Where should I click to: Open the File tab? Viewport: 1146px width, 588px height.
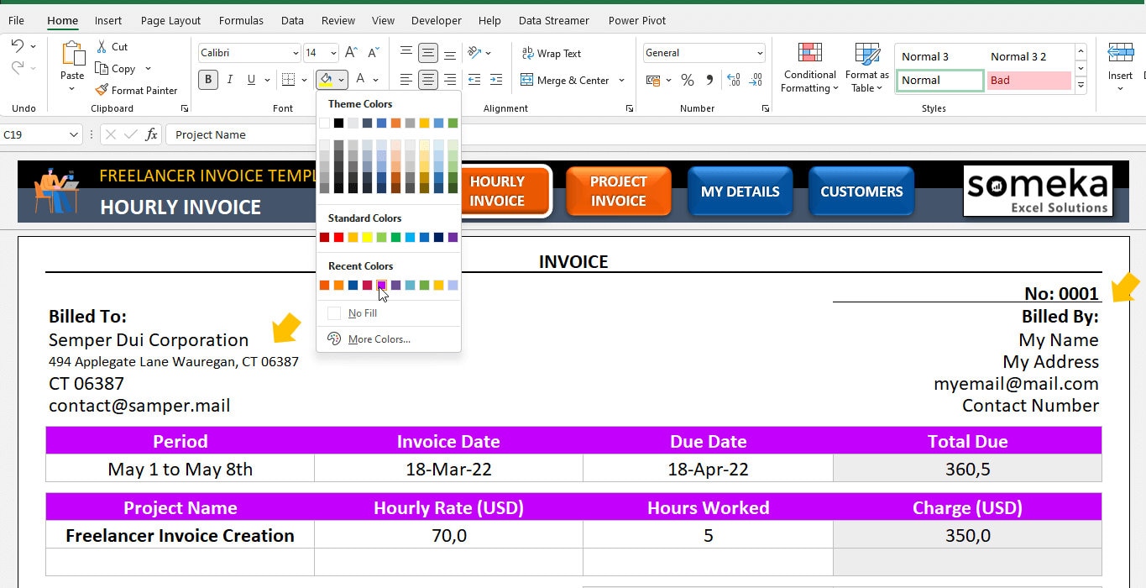pyautogui.click(x=16, y=20)
